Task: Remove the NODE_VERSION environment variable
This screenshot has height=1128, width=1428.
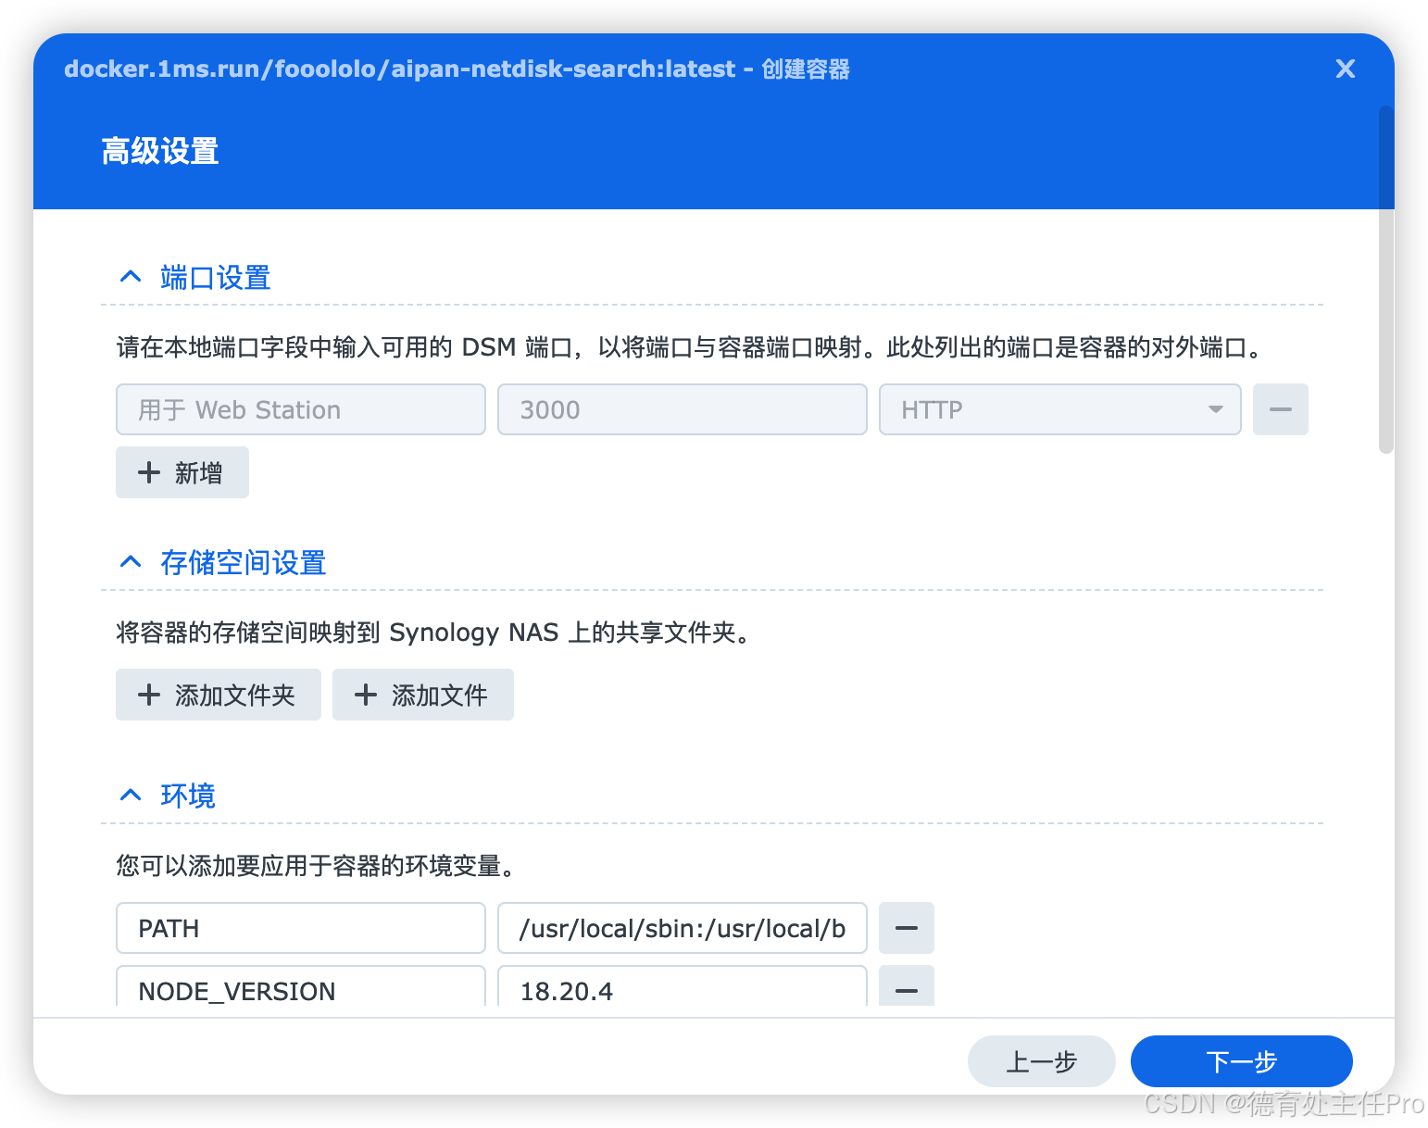Action: click(x=907, y=987)
